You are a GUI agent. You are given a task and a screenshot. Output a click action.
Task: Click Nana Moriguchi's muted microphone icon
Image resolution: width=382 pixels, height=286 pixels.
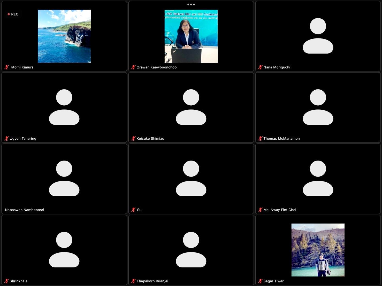coord(260,67)
